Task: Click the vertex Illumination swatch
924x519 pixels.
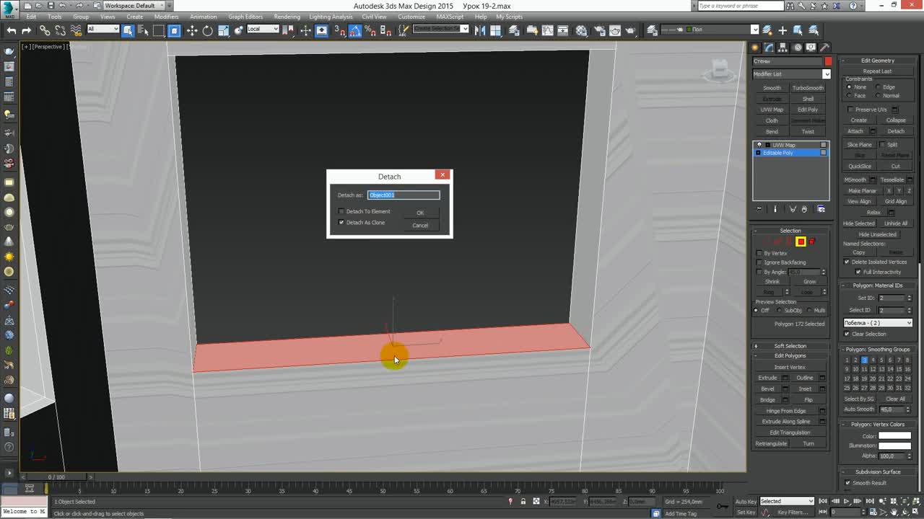Action: point(894,445)
